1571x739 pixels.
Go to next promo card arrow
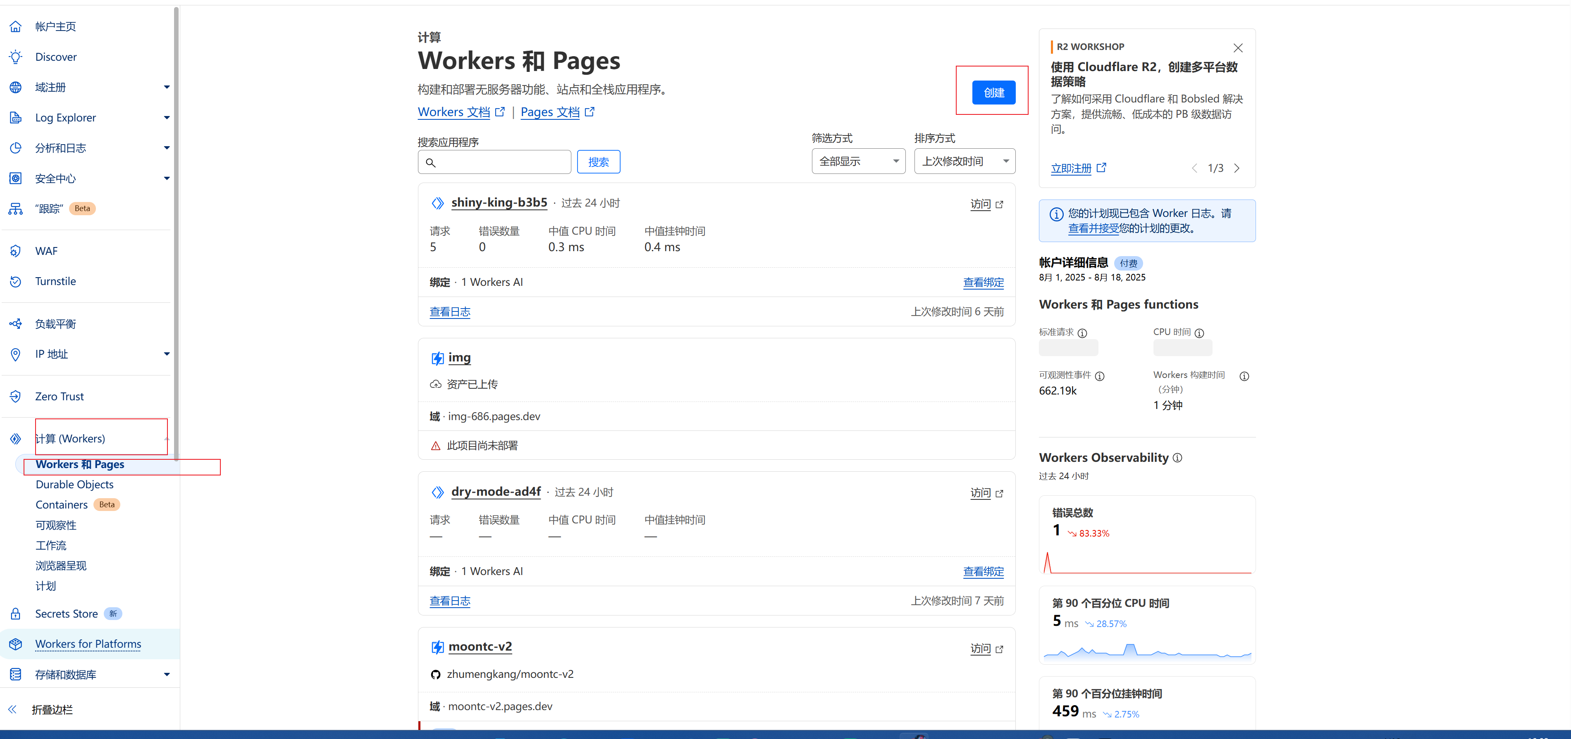[1237, 168]
